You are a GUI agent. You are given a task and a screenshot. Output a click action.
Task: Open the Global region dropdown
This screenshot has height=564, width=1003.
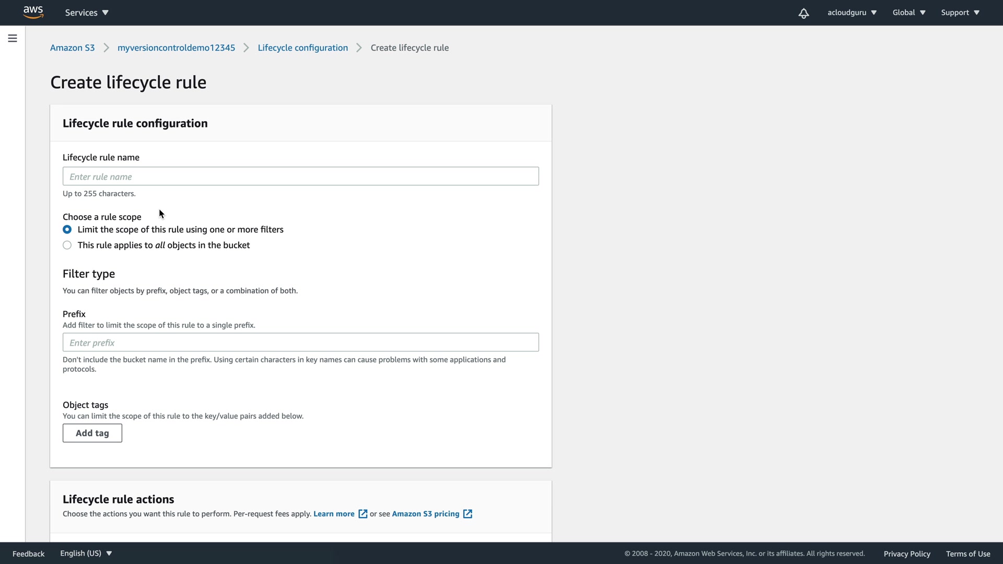pos(908,13)
